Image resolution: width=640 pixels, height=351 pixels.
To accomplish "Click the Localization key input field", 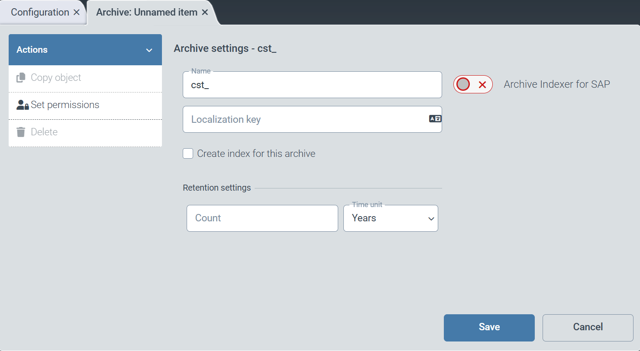I will coord(303,119).
